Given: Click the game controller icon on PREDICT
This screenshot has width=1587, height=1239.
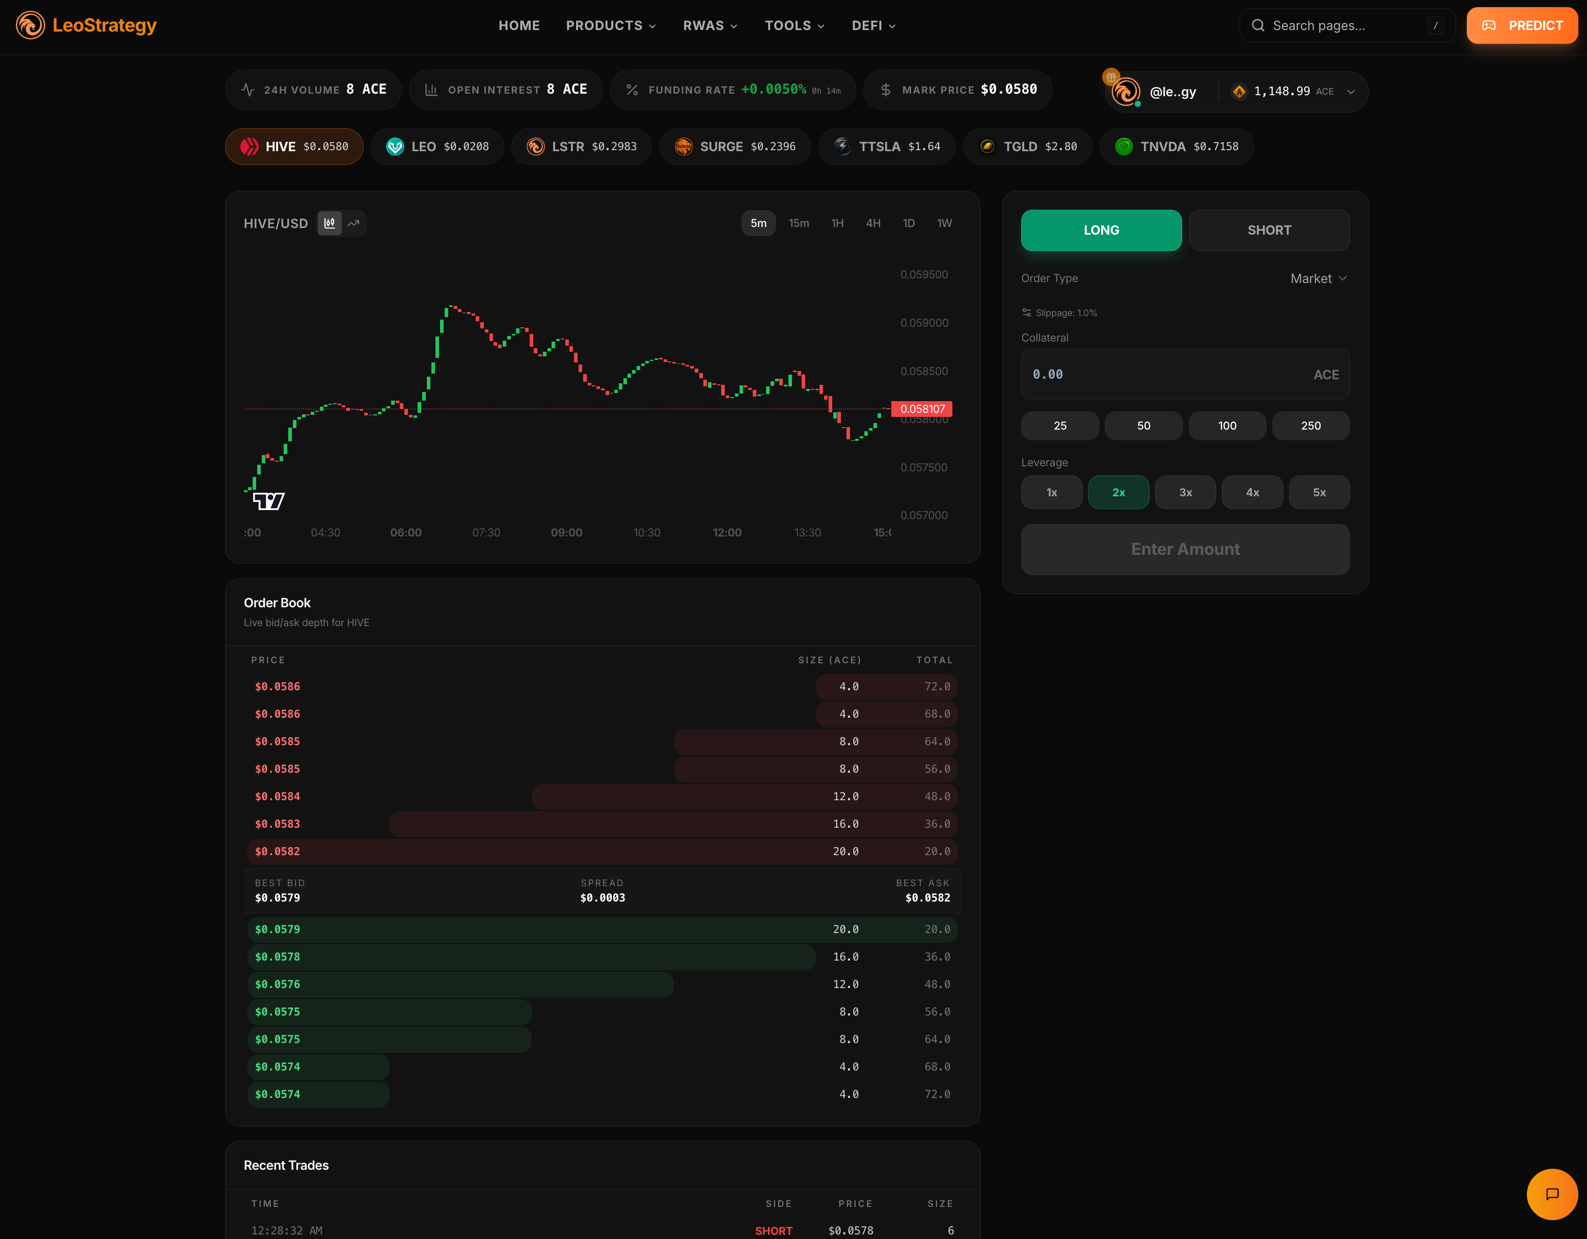Looking at the screenshot, I should coord(1489,25).
